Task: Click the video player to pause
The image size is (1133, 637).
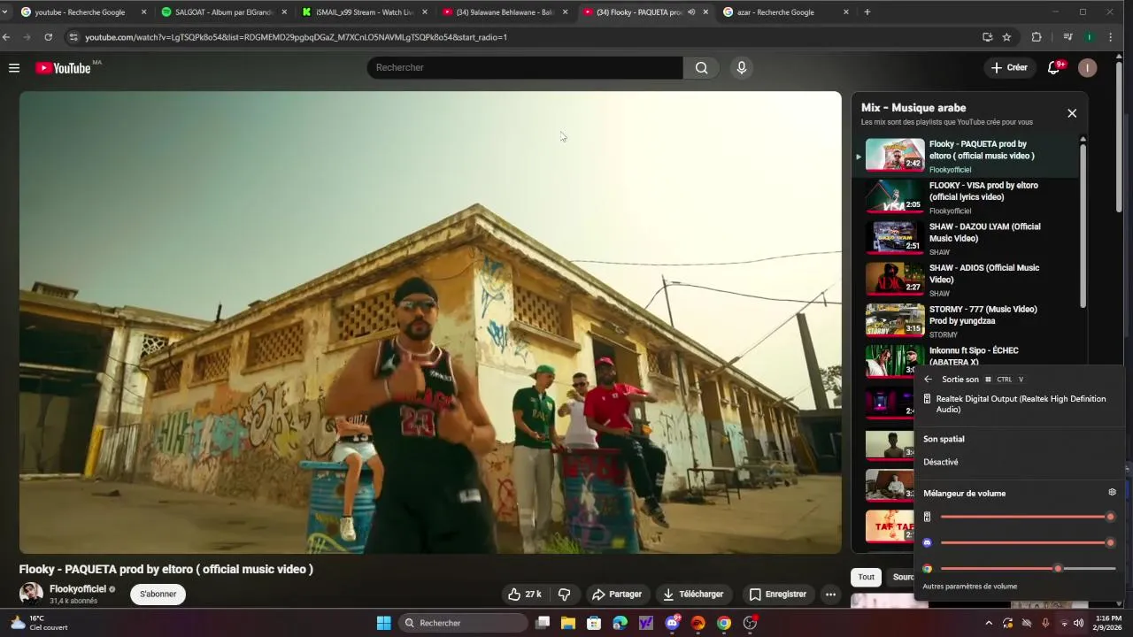Action: [x=430, y=322]
